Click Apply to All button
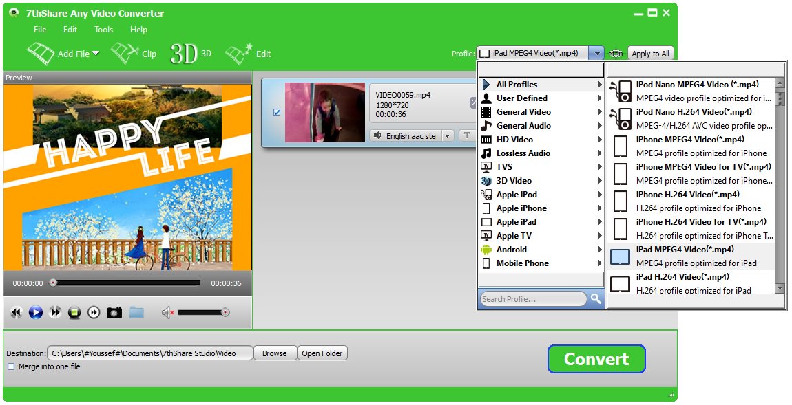The image size is (792, 405). pos(651,54)
